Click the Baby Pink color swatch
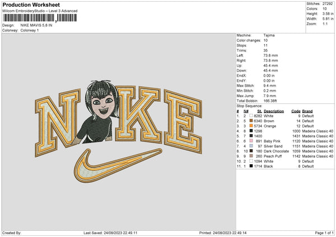 tap(251, 141)
